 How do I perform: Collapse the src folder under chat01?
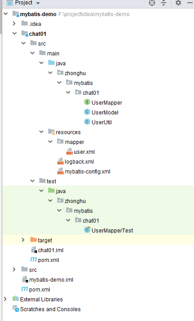[24, 43]
